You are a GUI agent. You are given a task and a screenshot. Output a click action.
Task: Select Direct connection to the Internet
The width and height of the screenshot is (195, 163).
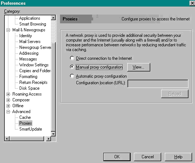(x=72, y=58)
